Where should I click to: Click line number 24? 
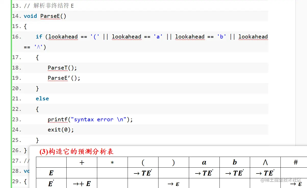tap(17, 130)
